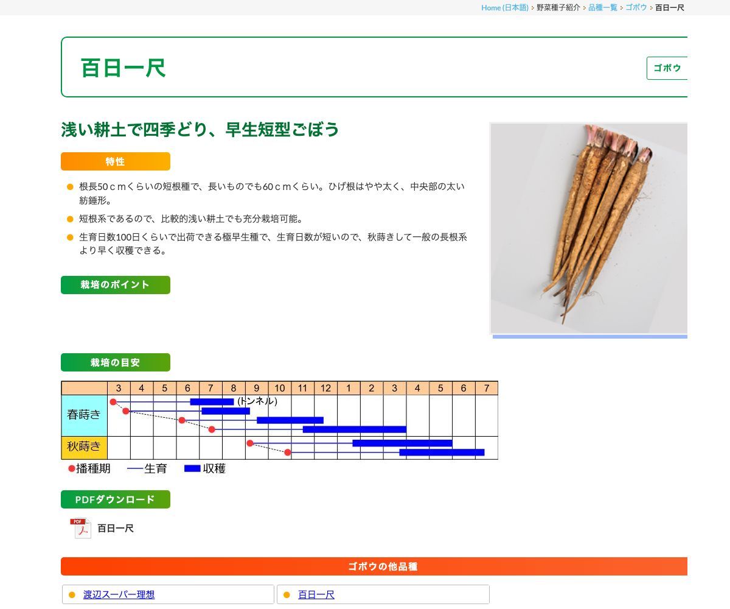Select the green 栽培のポイント header
Screen dimensions: 730x609
(115, 285)
